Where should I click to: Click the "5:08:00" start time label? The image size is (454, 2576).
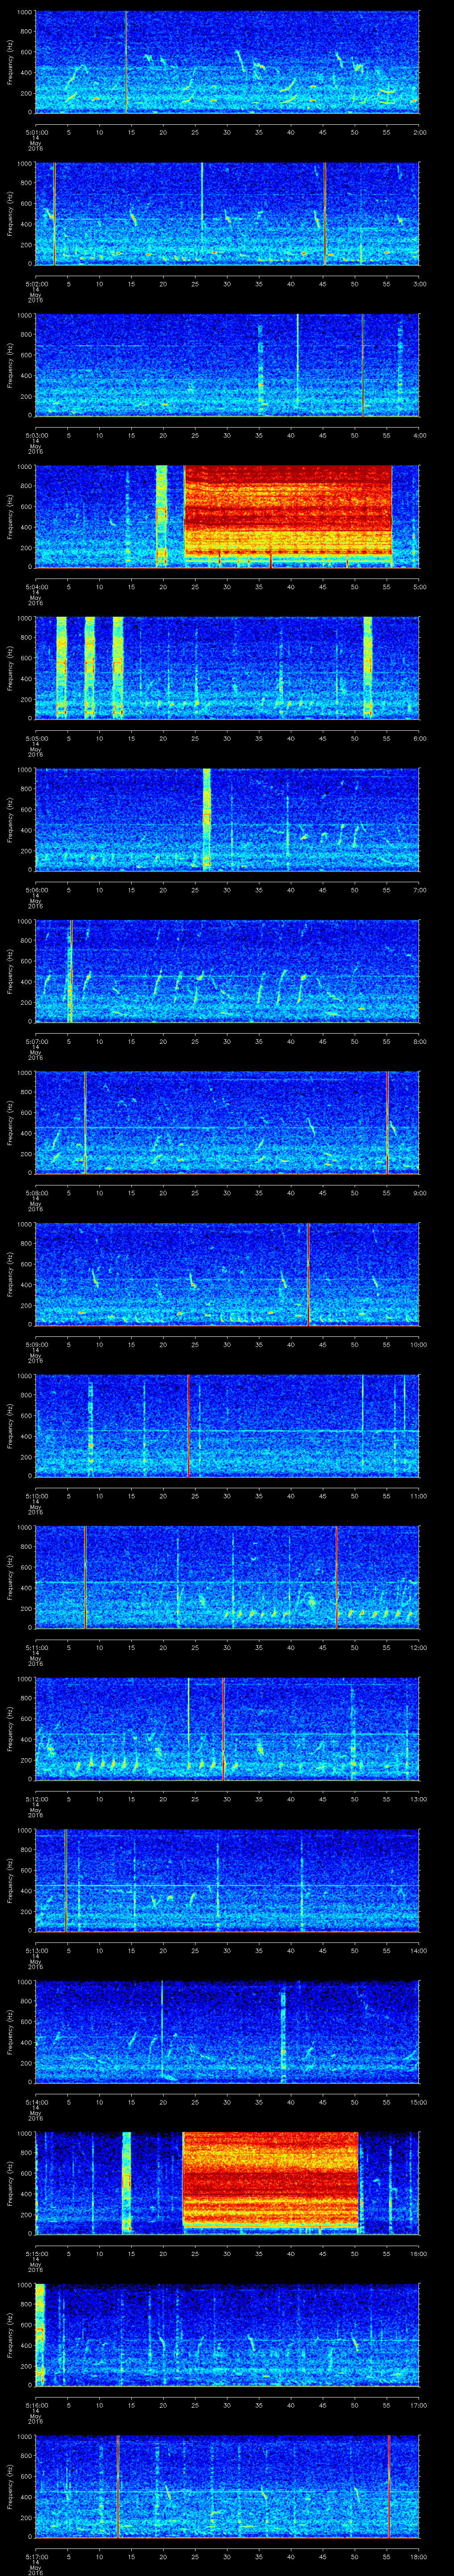pos(36,1192)
